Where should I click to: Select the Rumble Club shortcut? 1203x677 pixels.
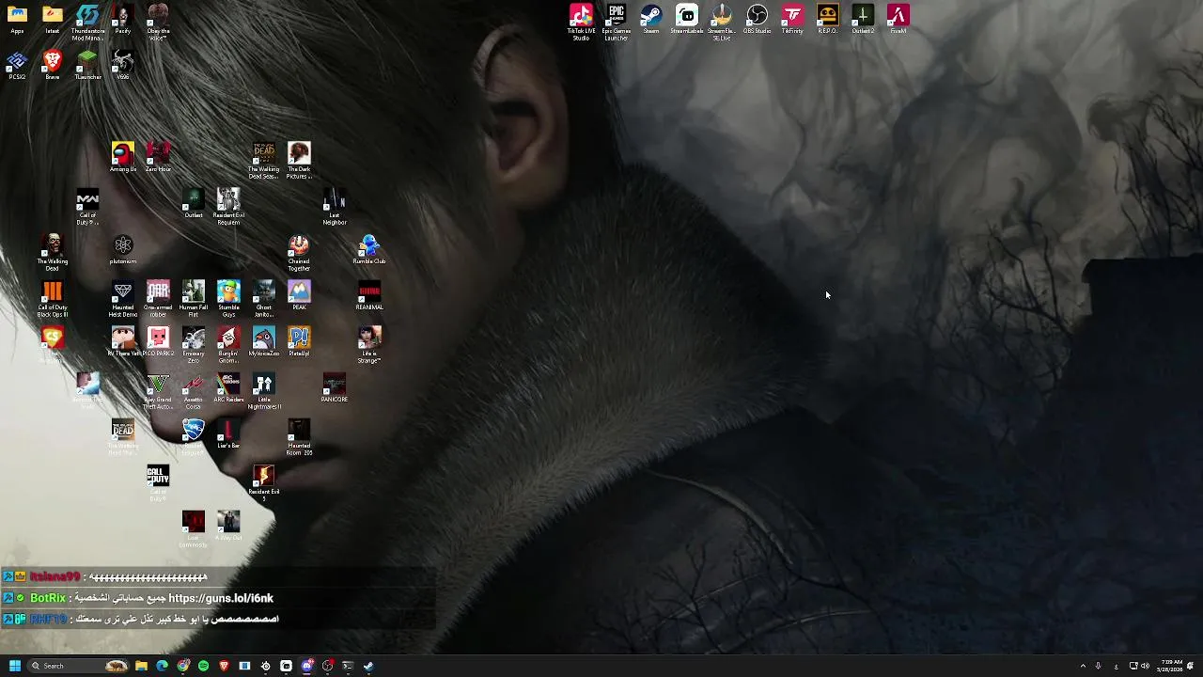[x=369, y=249]
